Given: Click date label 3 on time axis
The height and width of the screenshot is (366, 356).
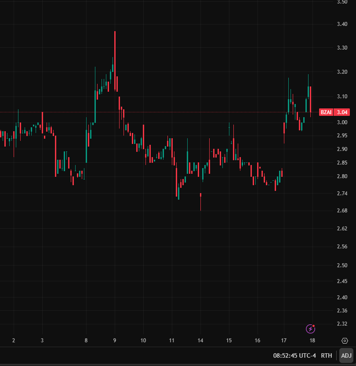Looking at the screenshot, I should [x=42, y=341].
